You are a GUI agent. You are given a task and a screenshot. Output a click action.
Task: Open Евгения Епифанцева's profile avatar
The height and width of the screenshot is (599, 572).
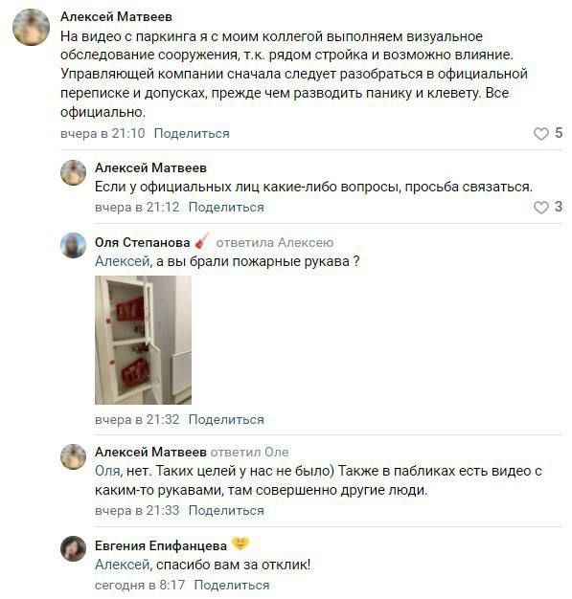coord(73,548)
